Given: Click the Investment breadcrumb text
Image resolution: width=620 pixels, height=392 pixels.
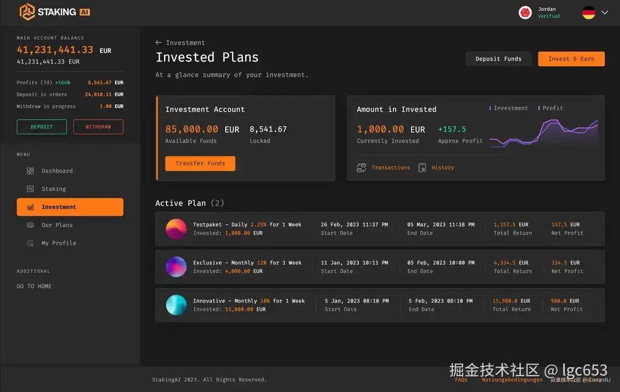Looking at the screenshot, I should point(185,42).
